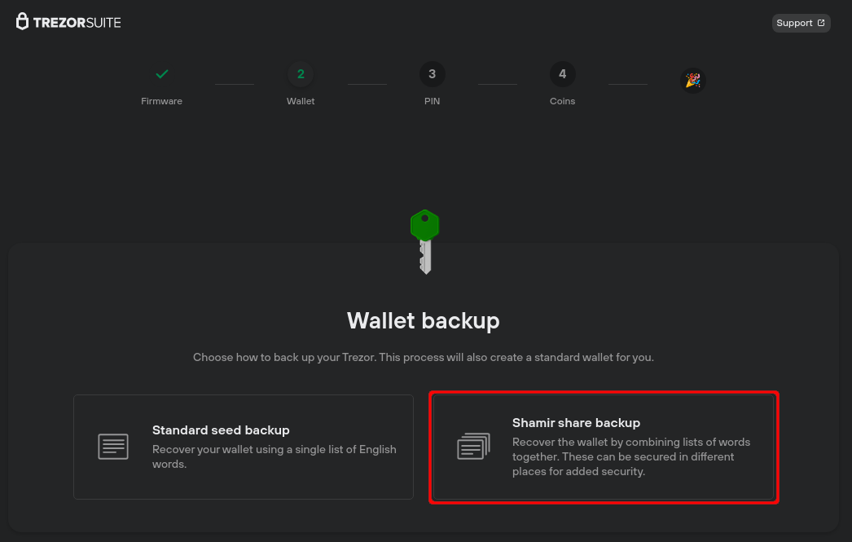Select the Wallet step number 2

pyautogui.click(x=301, y=74)
